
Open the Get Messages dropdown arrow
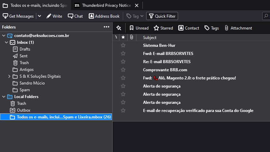39,16
